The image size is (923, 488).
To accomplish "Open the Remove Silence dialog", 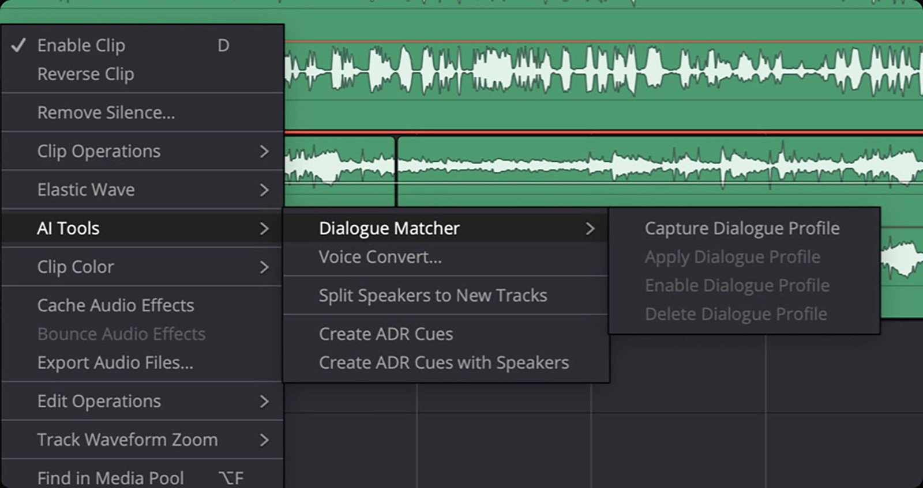I will pyautogui.click(x=106, y=113).
